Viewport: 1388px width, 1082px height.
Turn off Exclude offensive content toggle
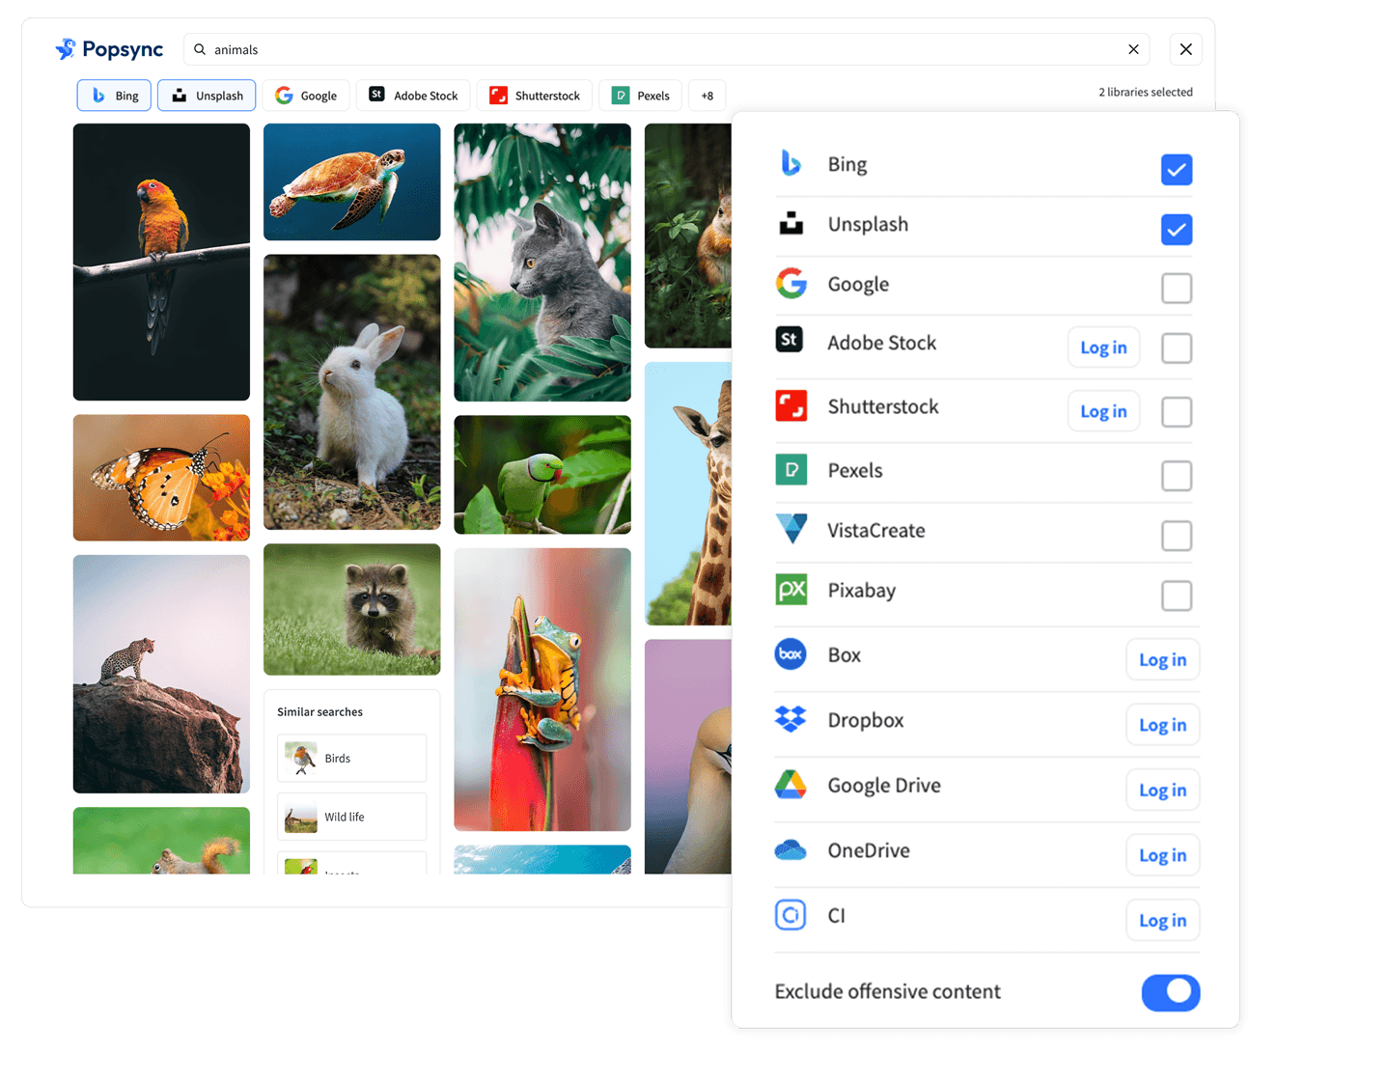tap(1170, 992)
